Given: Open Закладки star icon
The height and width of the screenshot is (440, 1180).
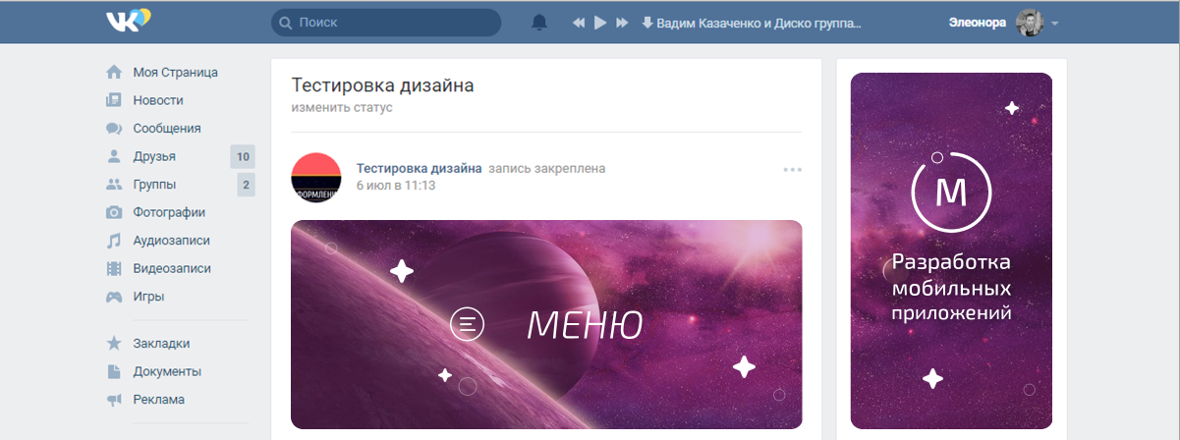Looking at the screenshot, I should coord(114,343).
